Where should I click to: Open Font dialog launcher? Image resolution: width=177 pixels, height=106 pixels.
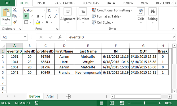(x=57, y=29)
